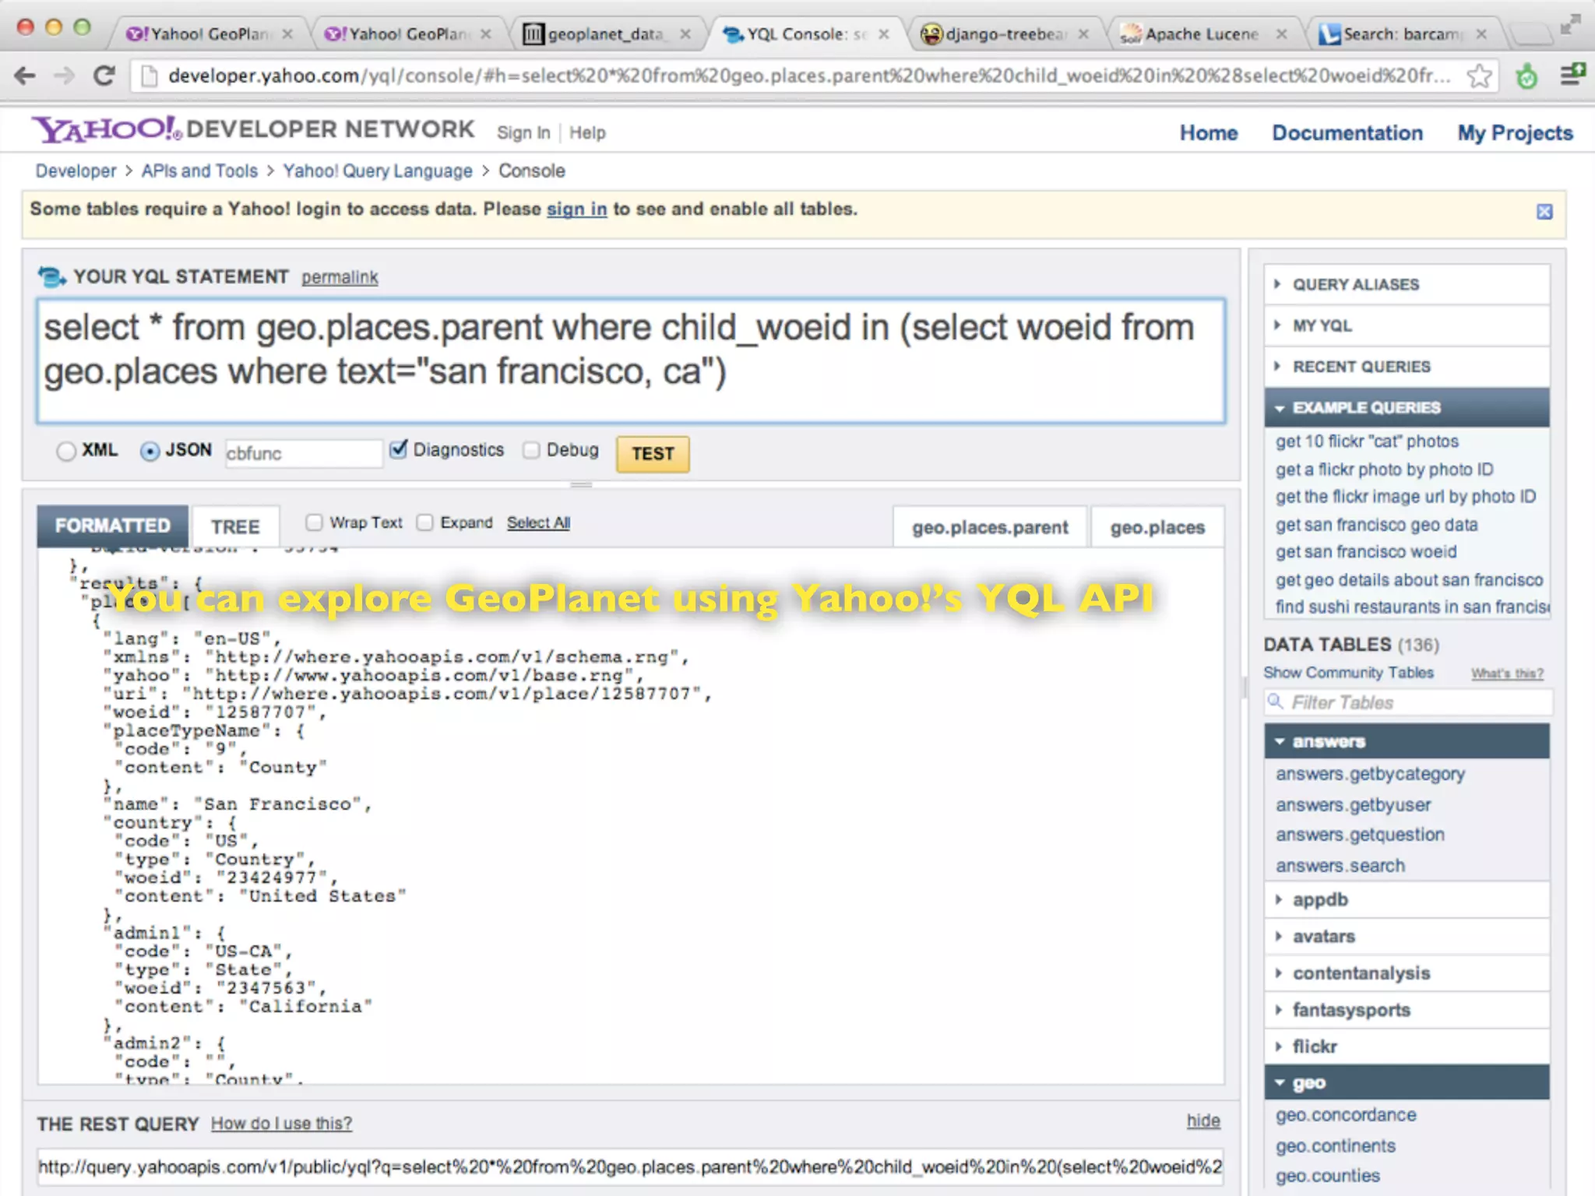1595x1196 pixels.
Task: Expand the Recent Queries section
Action: [x=1407, y=367]
